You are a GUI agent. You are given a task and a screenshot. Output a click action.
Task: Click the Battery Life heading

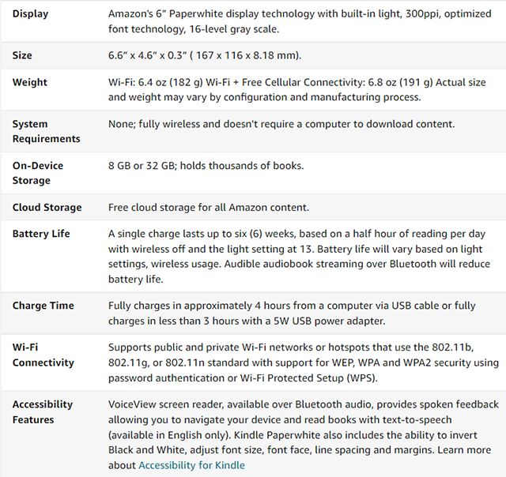point(41,234)
